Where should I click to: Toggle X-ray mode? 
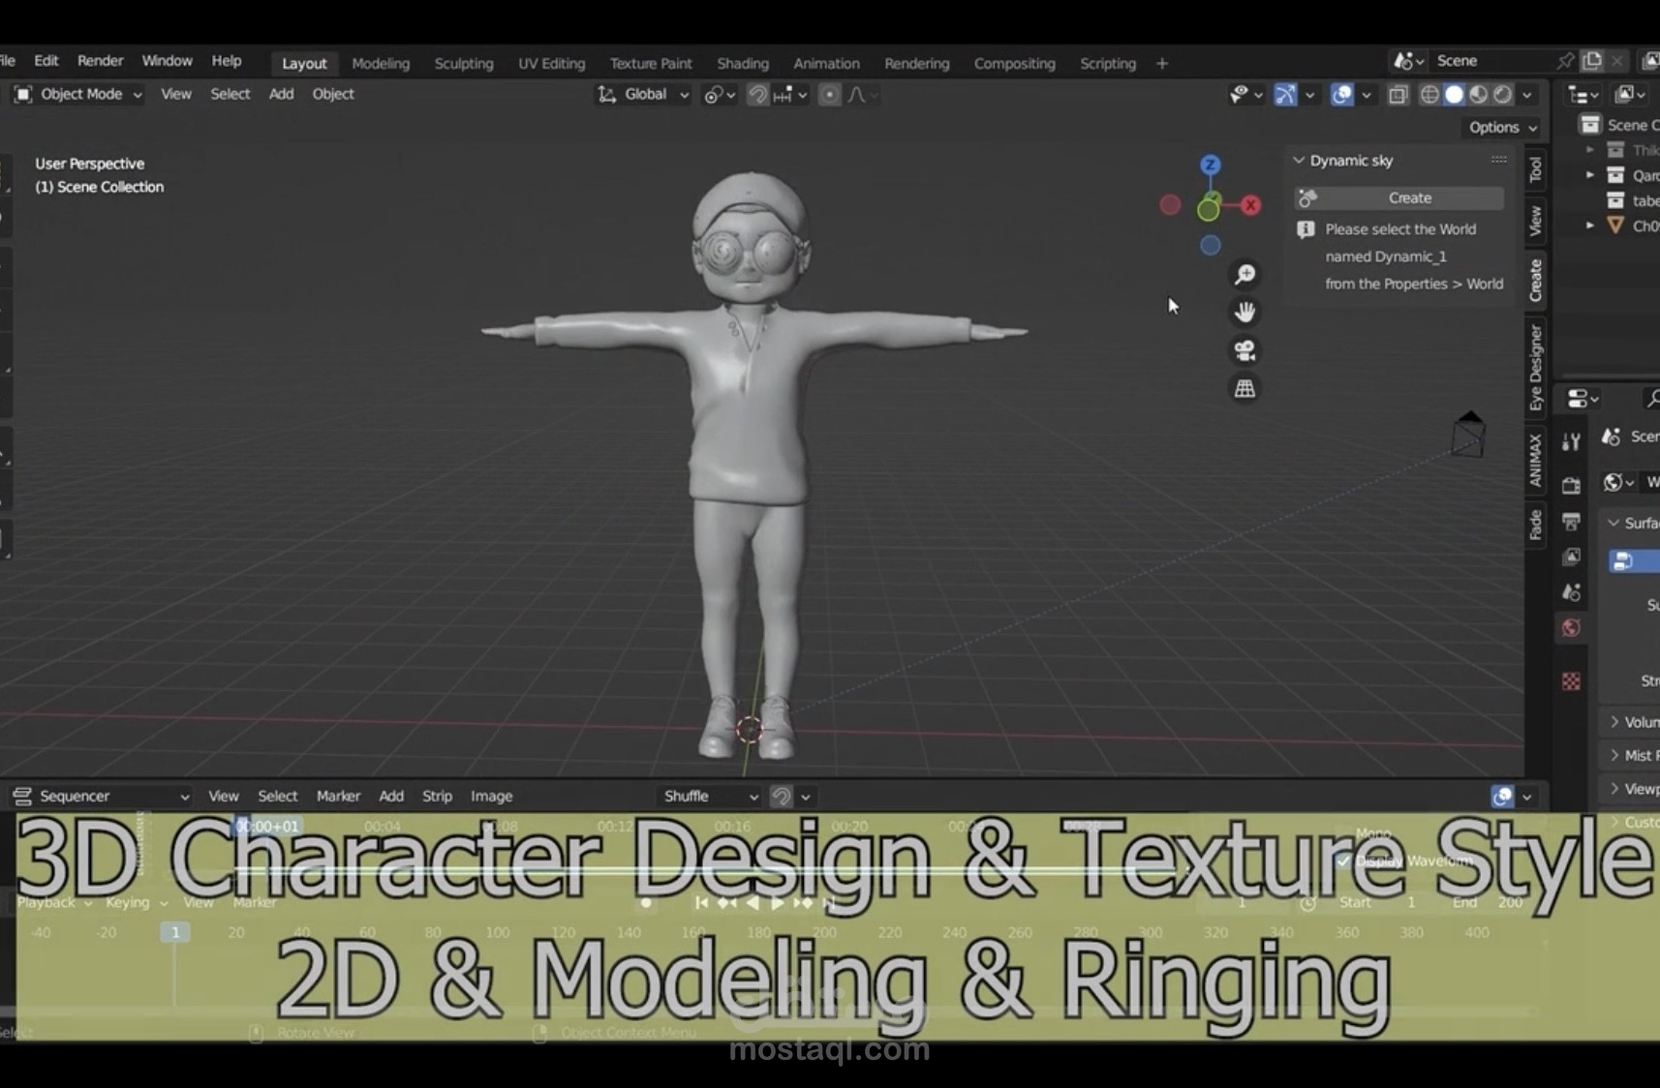tap(1398, 95)
